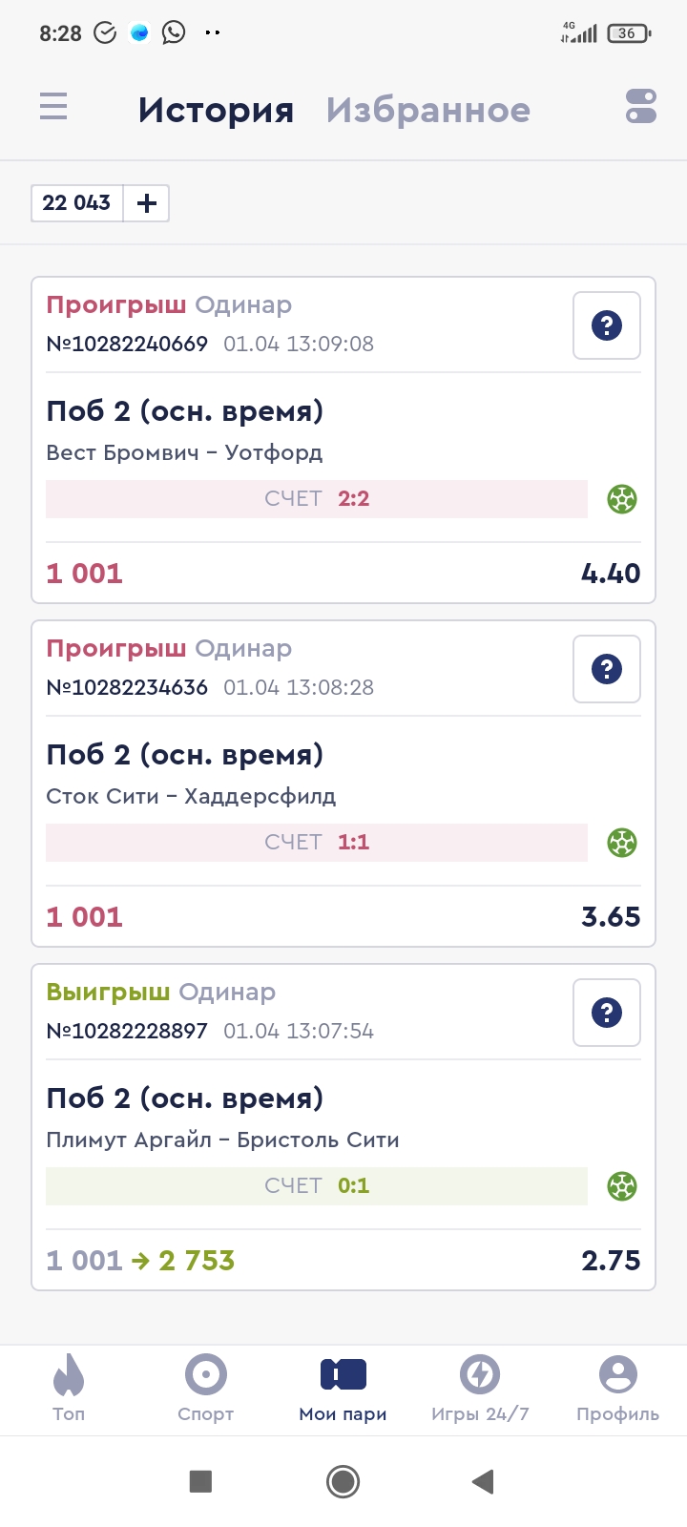Open the hamburger menu
687x1527 pixels.
[x=53, y=106]
